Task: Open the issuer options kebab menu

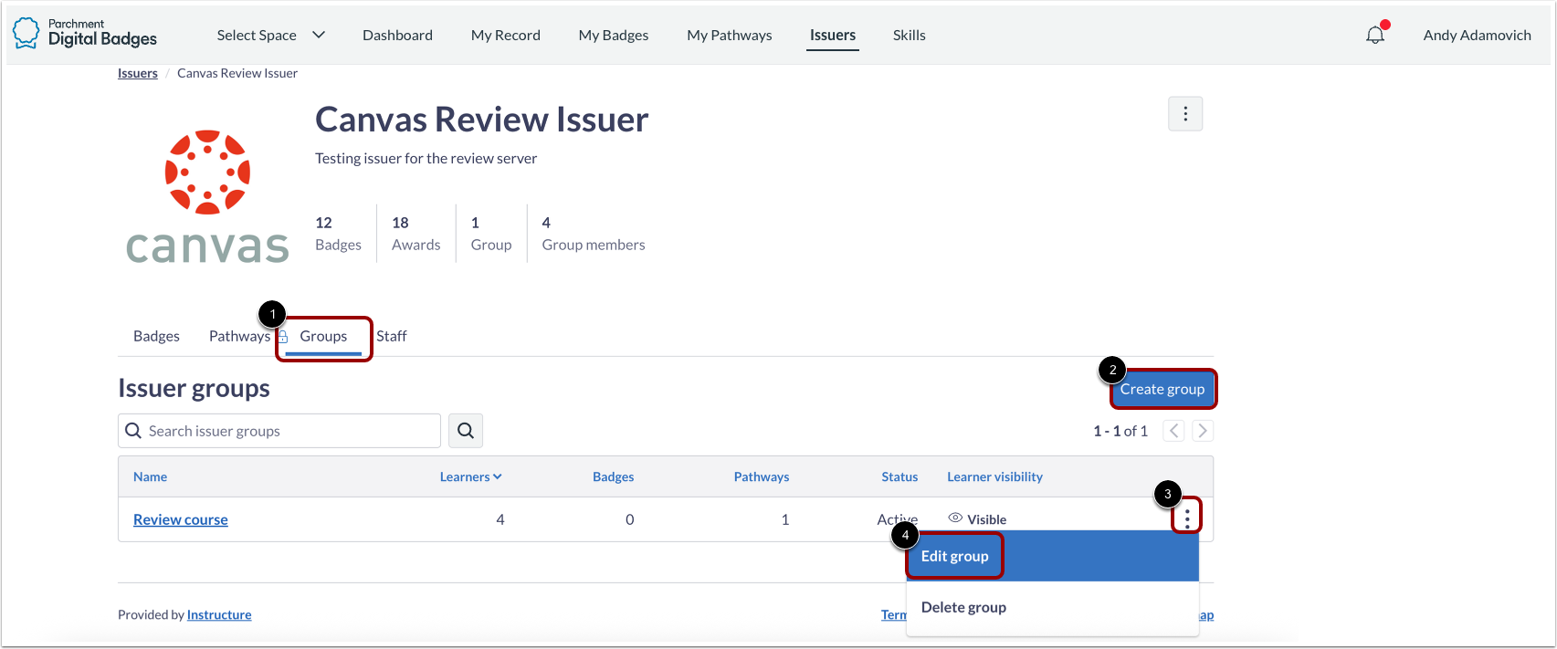Action: point(1185,114)
